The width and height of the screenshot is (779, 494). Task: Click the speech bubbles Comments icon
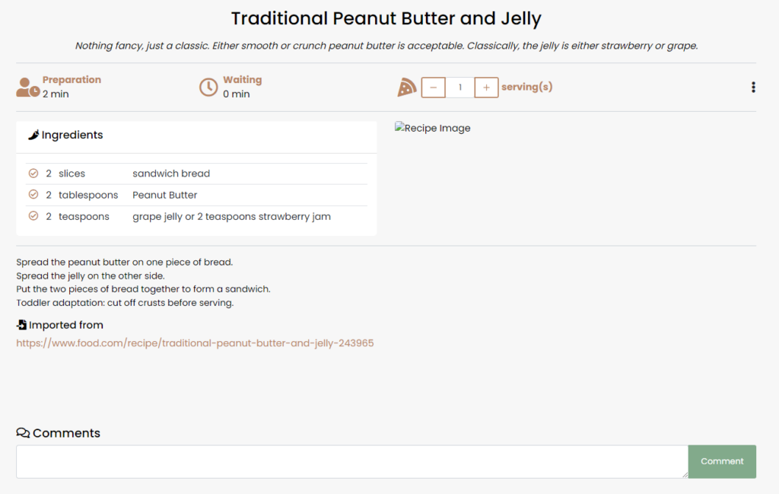(x=23, y=433)
